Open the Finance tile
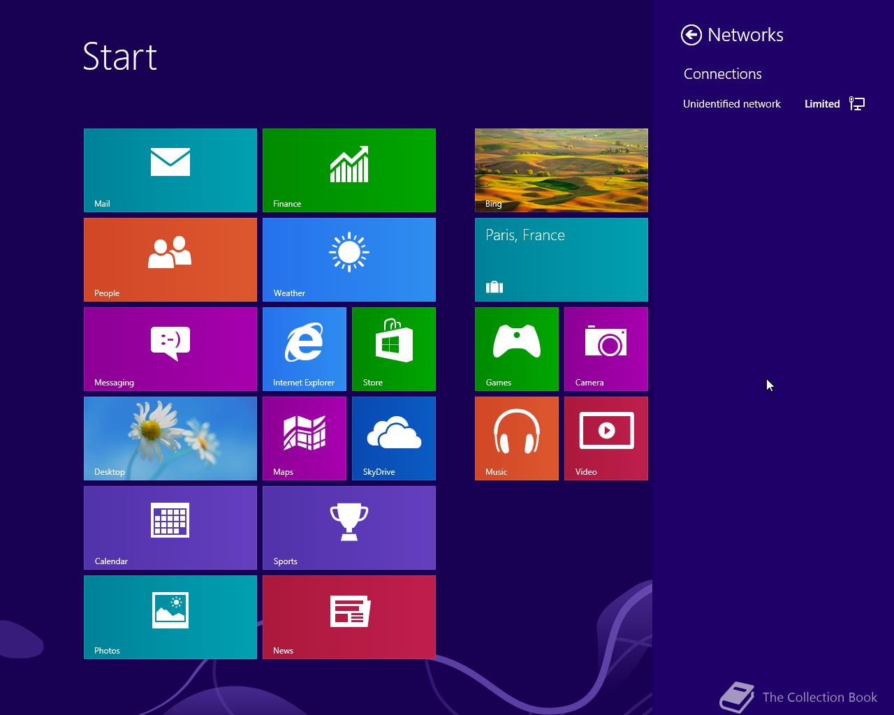Screen dimensions: 894x715 click(x=349, y=170)
